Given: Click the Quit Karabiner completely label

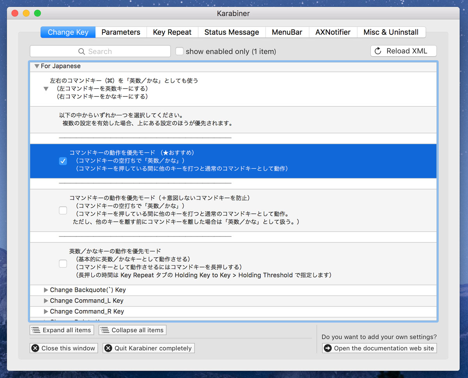Looking at the screenshot, I should tap(153, 348).
